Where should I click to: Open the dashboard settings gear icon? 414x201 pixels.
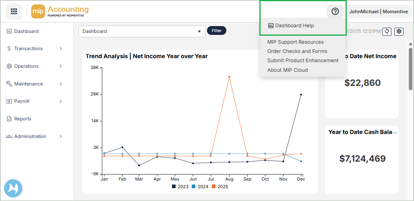399,31
